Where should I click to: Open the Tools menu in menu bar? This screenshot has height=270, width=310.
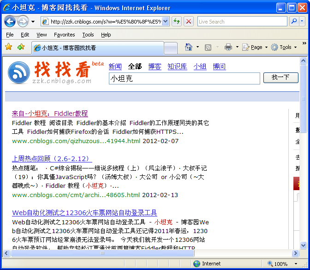tap(88, 35)
